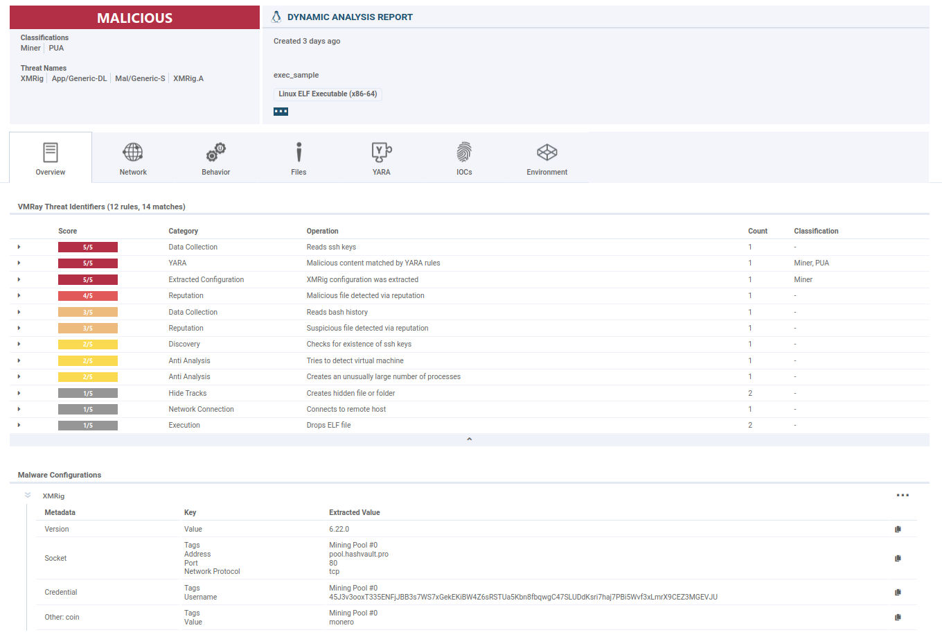Viewport: 942px width, 637px height.
Task: Click the Network globe icon
Action: click(x=133, y=152)
